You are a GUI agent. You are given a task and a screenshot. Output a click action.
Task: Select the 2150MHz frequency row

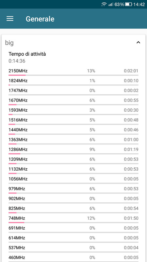click(x=73, y=72)
